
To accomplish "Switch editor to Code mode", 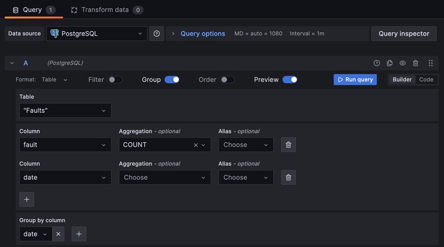I will (426, 79).
